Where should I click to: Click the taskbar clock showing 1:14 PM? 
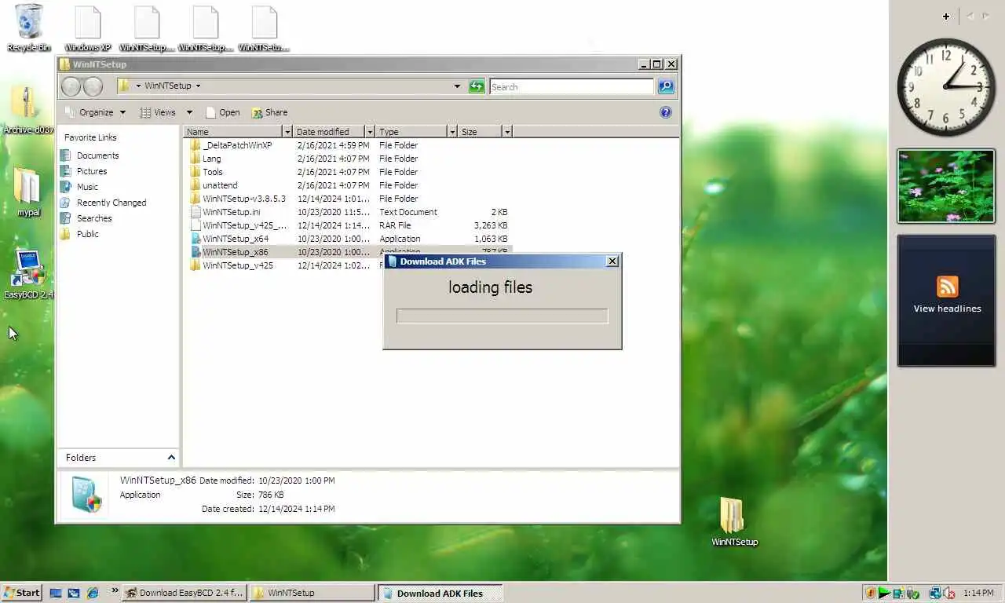(978, 594)
